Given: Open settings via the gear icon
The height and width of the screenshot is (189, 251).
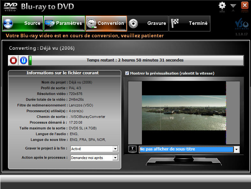Looking at the screenshot, I should [x=222, y=6].
